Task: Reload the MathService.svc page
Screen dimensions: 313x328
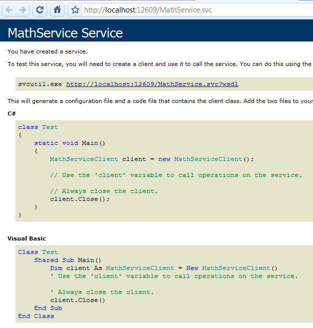Action: coord(40,10)
